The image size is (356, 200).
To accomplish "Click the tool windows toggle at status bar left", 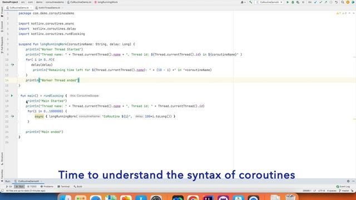I will click(x=2, y=191).
